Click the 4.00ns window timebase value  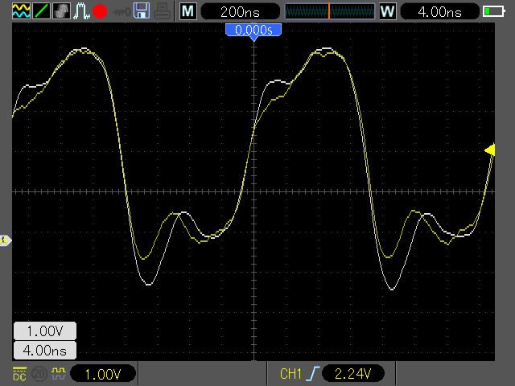440,12
